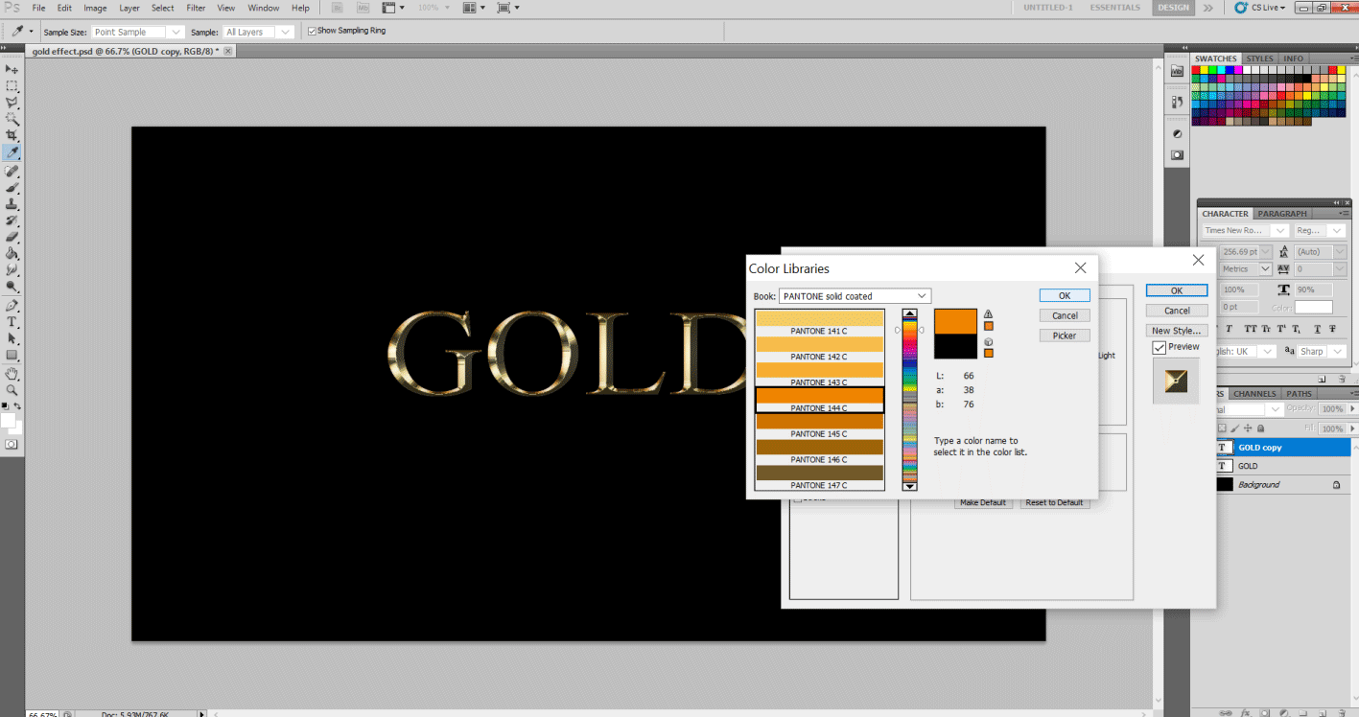Click the New Style button
The width and height of the screenshot is (1359, 717).
pyautogui.click(x=1176, y=330)
